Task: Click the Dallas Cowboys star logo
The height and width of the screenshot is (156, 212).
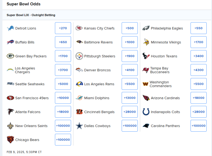Action: coord(79,126)
